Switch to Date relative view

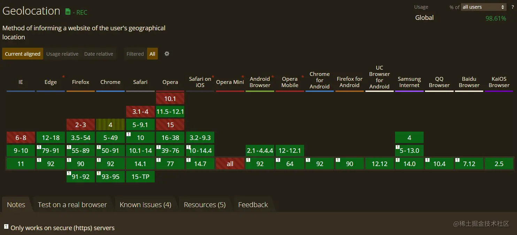(99, 54)
